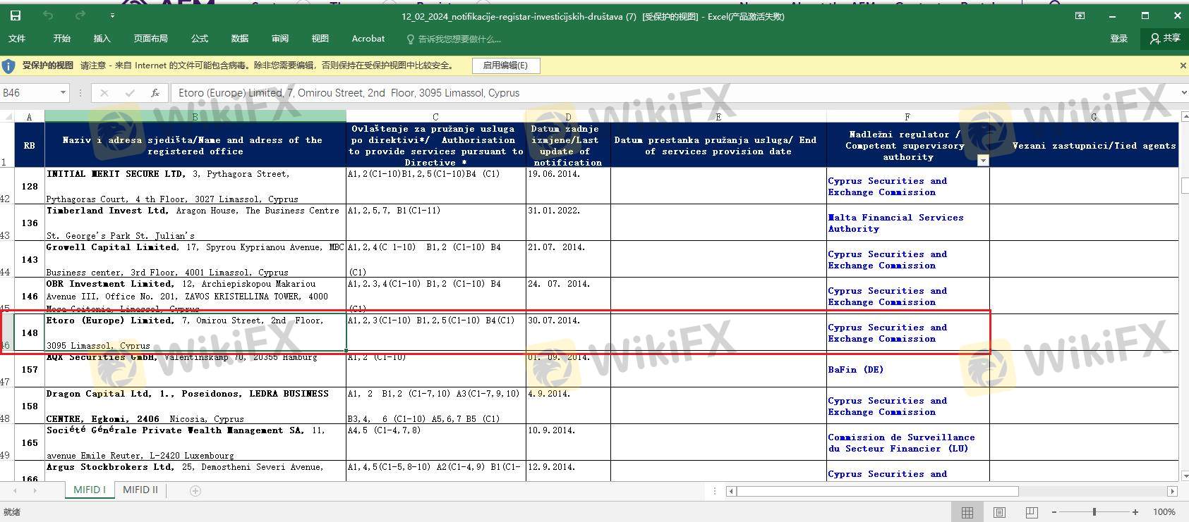Click 启用编辑(E) to enable editing

click(x=505, y=66)
